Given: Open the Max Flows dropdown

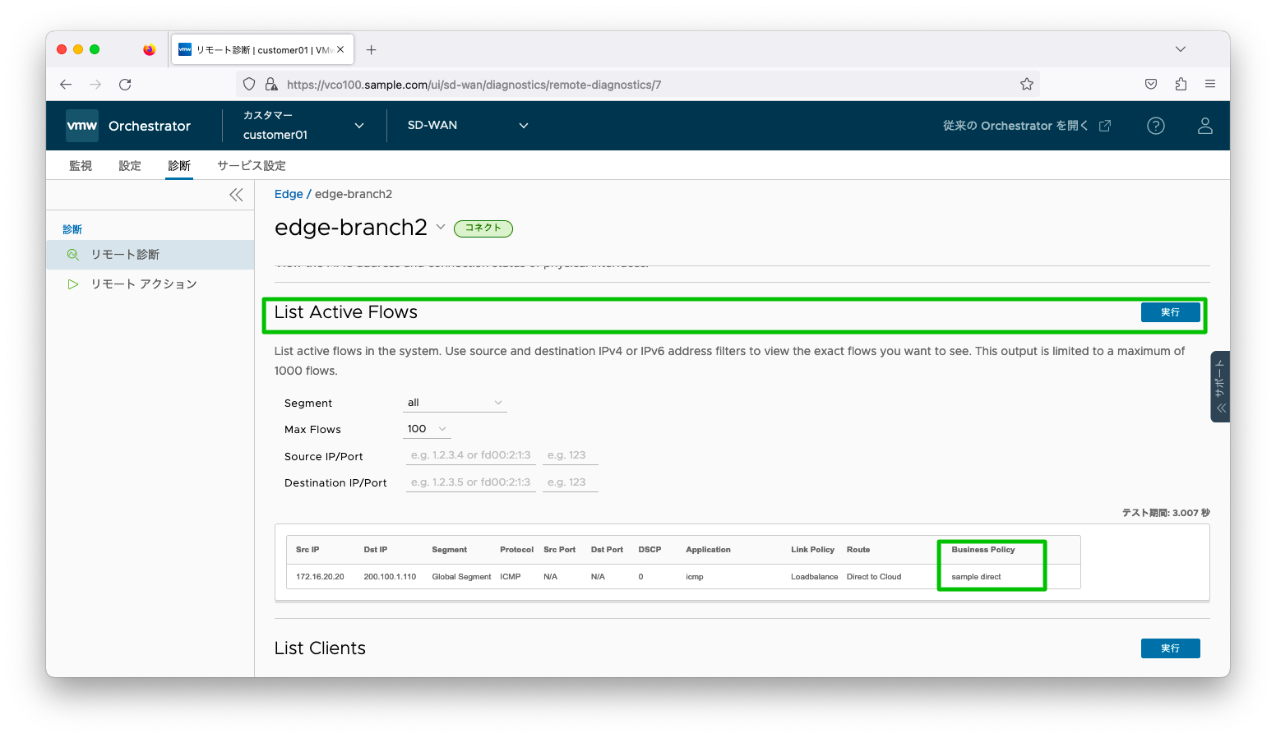Looking at the screenshot, I should [x=428, y=429].
